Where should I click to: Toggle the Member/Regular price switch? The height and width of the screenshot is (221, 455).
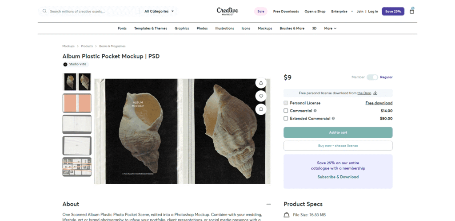tap(372, 77)
